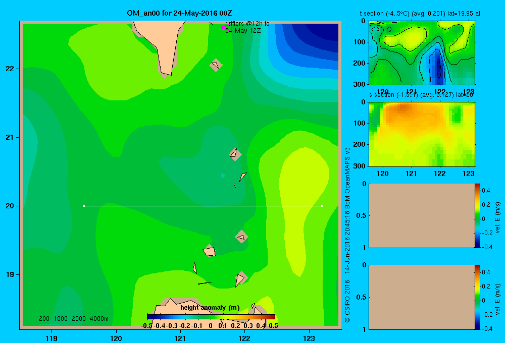Click the vertical CSIRO BoM OceanMAPS v3 copyright text
The height and width of the screenshot is (343, 505).
click(x=347, y=235)
